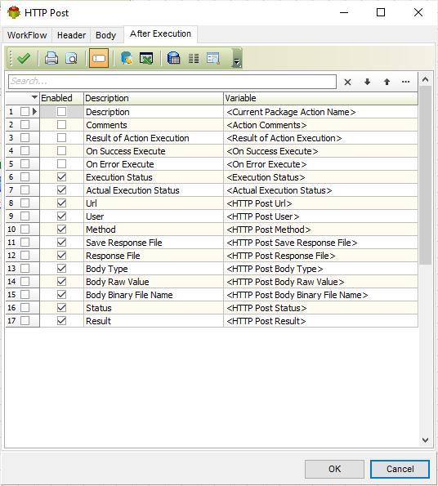The height and width of the screenshot is (486, 438).
Task: Click the columns layout icon
Action: click(194, 58)
